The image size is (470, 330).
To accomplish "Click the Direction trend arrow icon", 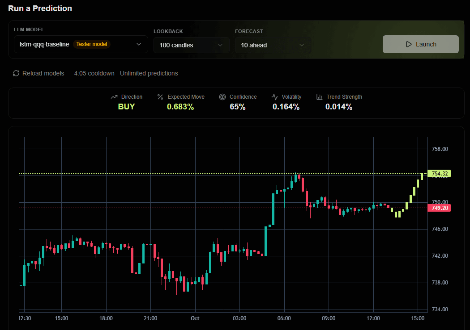I will (114, 97).
